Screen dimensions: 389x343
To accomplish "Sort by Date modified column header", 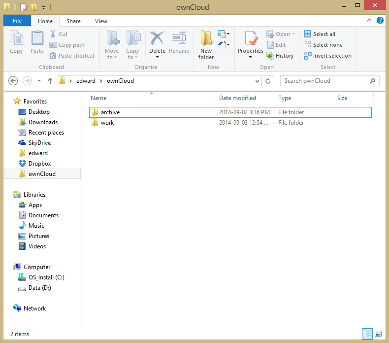I will [237, 98].
